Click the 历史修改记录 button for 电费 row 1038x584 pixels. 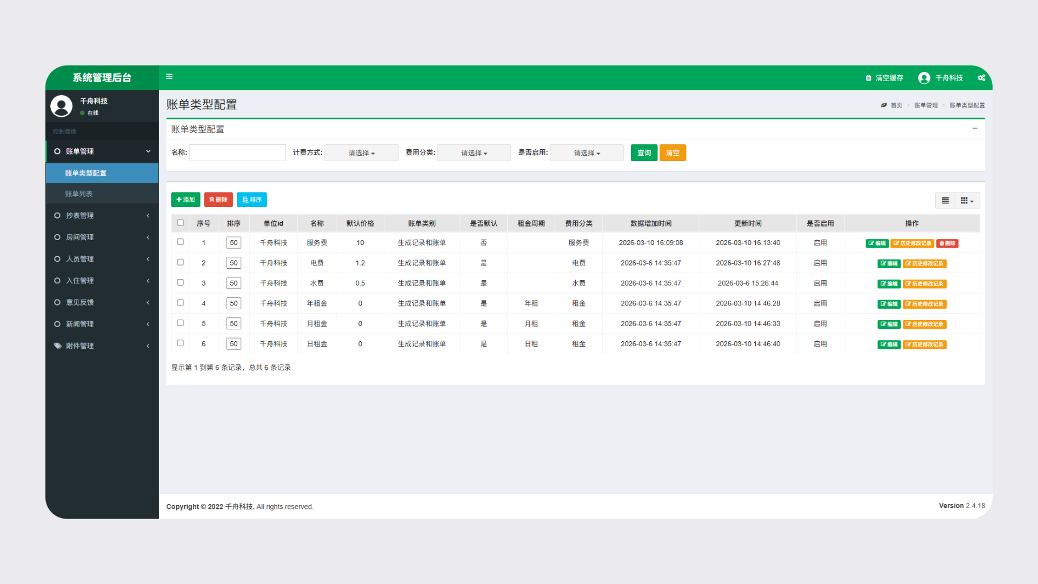click(x=924, y=264)
